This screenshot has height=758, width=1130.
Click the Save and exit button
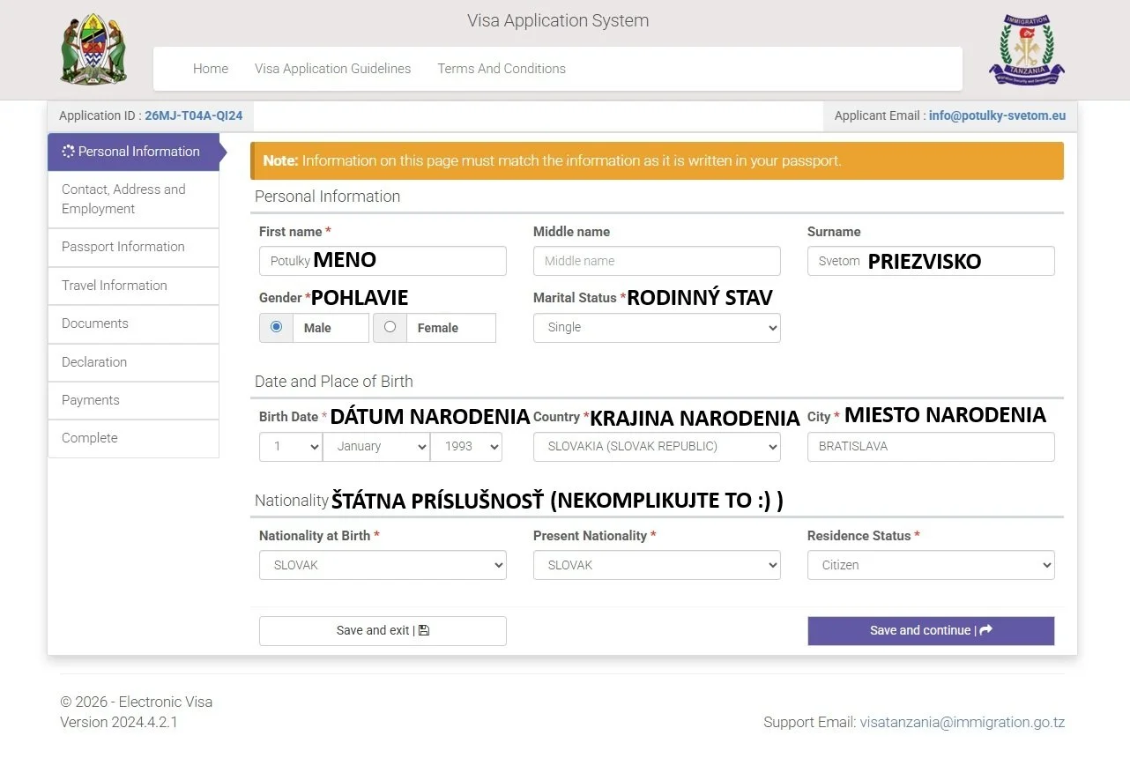383,630
